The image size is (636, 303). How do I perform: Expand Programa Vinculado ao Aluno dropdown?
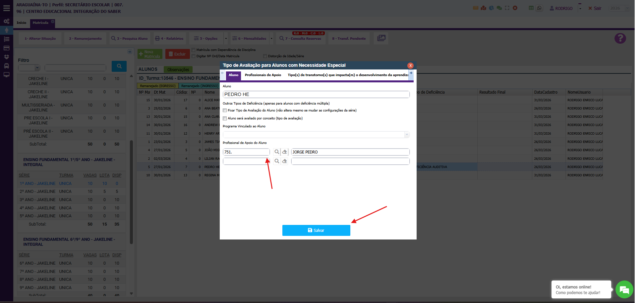click(407, 135)
